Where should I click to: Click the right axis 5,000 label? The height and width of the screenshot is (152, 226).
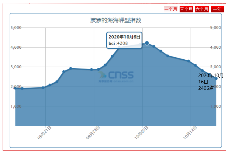[215, 28]
